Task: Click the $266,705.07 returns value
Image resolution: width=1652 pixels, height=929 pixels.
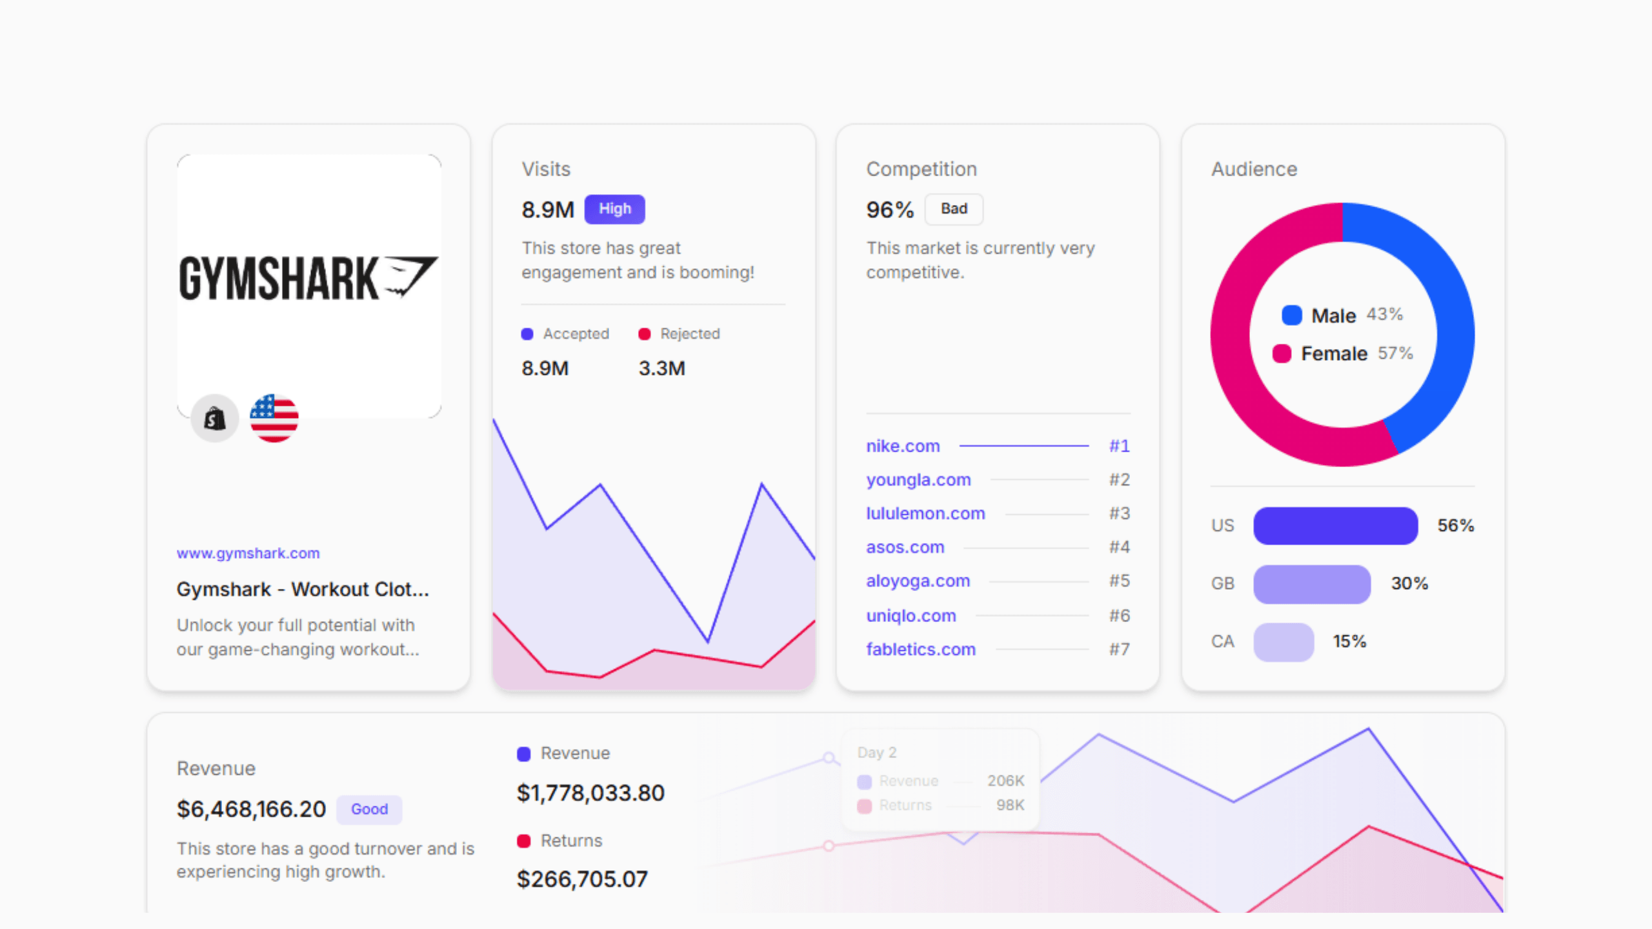Action: (x=582, y=879)
